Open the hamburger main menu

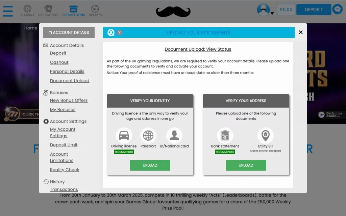pyautogui.click(x=8, y=11)
